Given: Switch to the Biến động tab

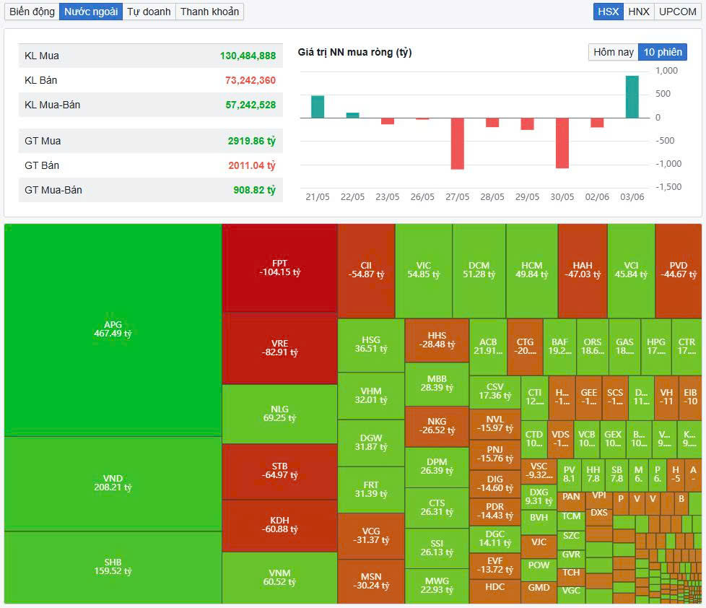Looking at the screenshot, I should (32, 12).
